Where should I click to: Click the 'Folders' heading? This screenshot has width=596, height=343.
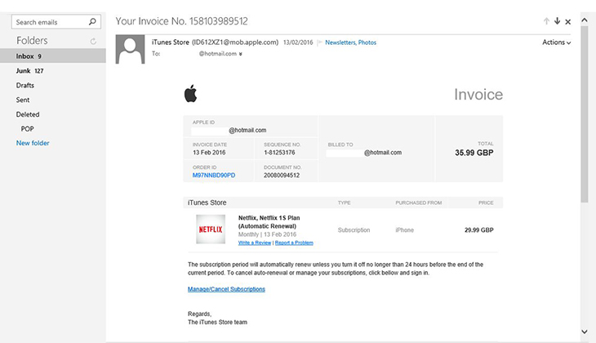point(32,40)
